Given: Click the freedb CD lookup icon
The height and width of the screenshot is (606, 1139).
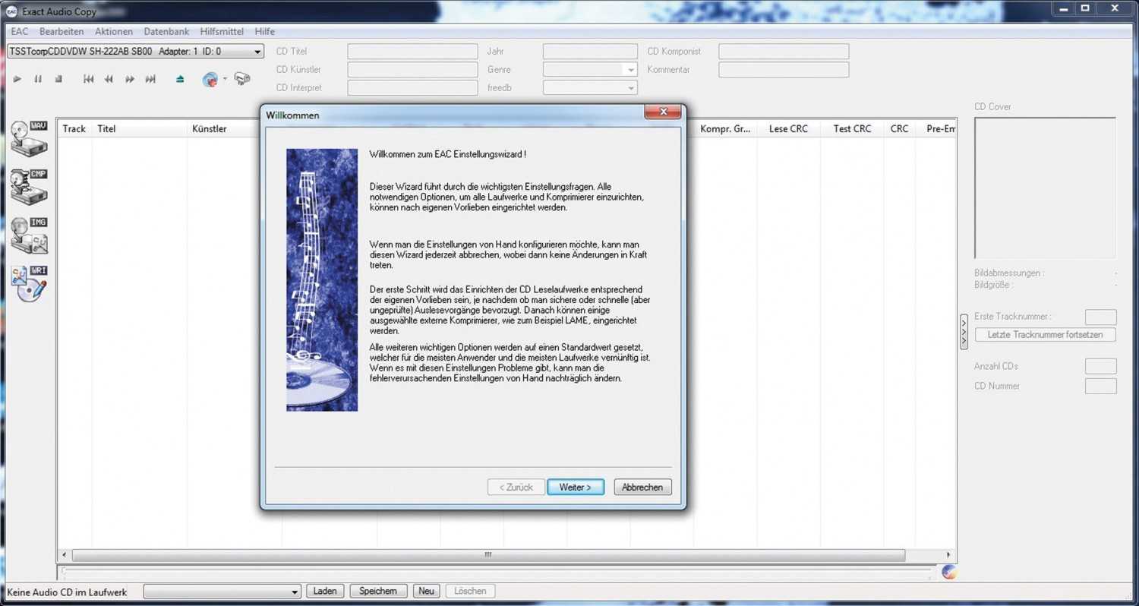Looking at the screenshot, I should 210,79.
